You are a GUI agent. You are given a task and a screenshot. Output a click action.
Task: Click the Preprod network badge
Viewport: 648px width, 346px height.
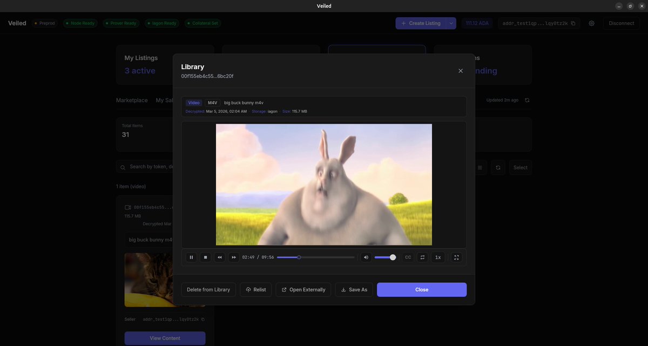pyautogui.click(x=45, y=23)
